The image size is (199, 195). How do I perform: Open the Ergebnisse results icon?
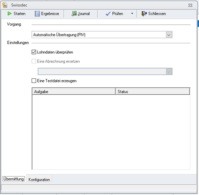coord(37,14)
